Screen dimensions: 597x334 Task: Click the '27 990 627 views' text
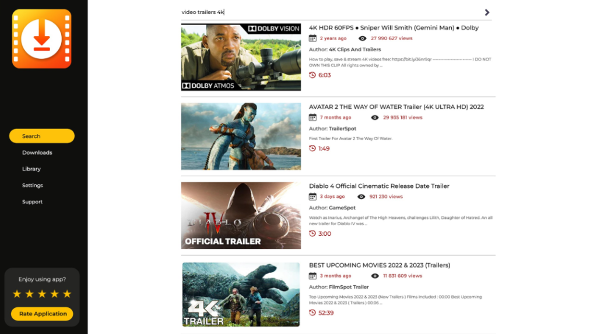[x=391, y=38]
